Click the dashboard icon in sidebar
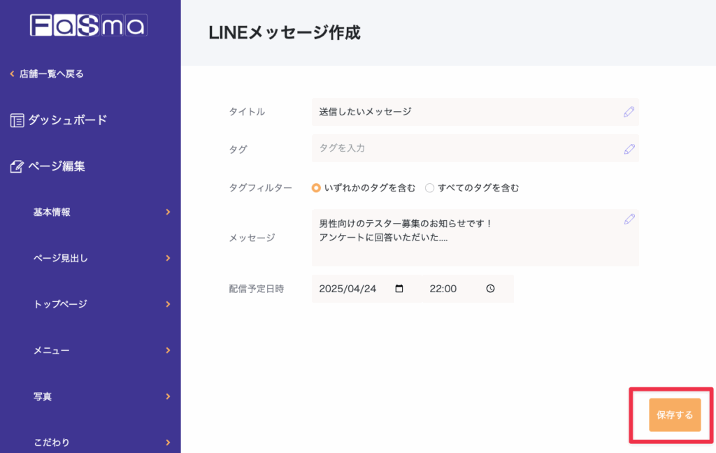 [x=17, y=120]
